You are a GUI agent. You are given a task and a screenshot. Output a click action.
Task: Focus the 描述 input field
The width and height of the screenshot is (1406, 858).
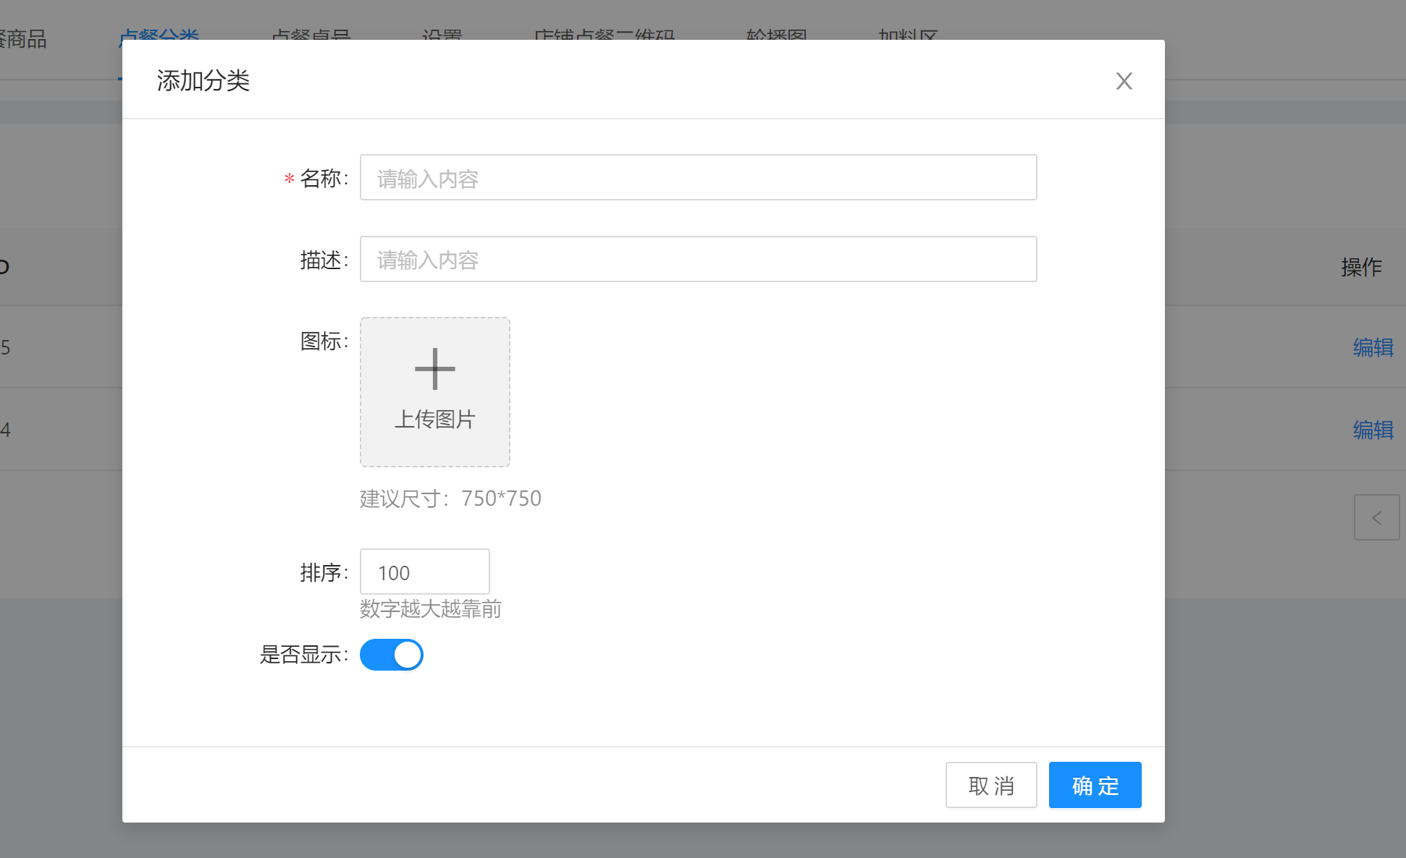pyautogui.click(x=698, y=259)
